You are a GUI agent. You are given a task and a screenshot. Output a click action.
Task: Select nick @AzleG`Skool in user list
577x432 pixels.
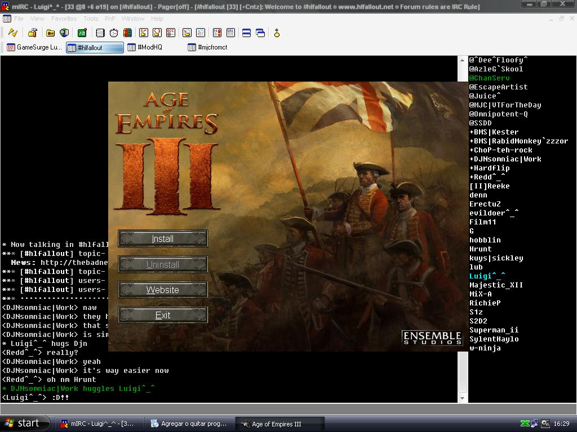496,69
